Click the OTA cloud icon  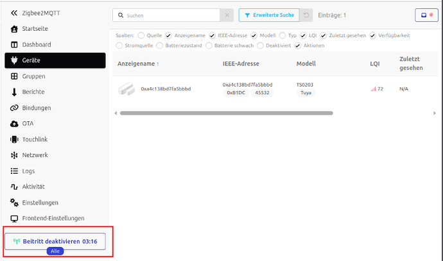click(x=14, y=124)
